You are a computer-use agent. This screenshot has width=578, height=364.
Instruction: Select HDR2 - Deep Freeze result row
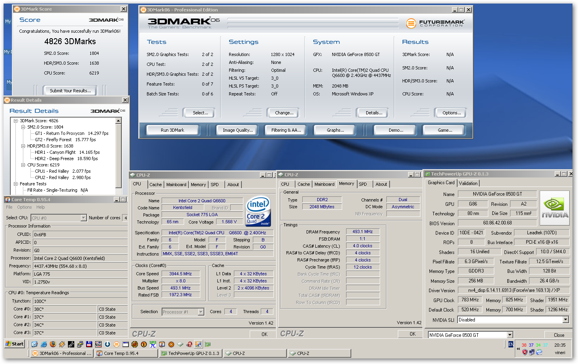[66, 159]
